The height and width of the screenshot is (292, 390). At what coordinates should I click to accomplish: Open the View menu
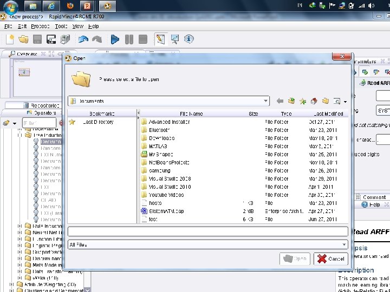pos(78,26)
